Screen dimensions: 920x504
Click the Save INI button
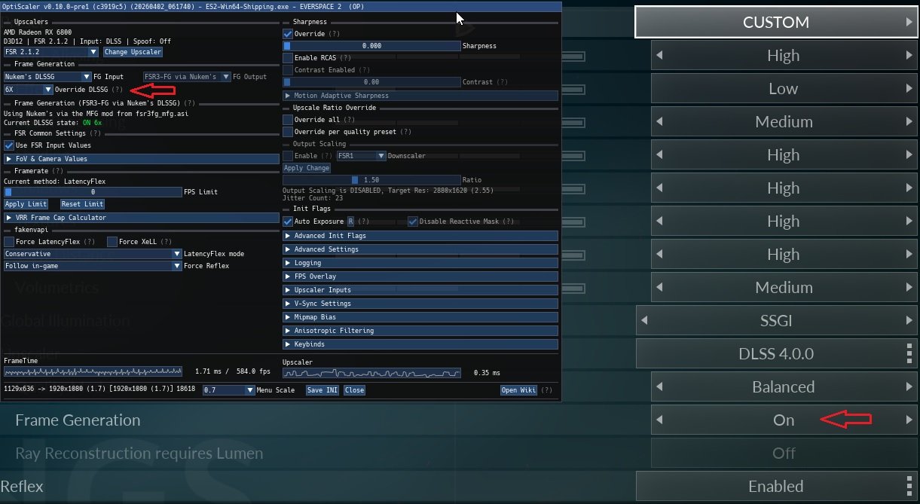pos(322,390)
